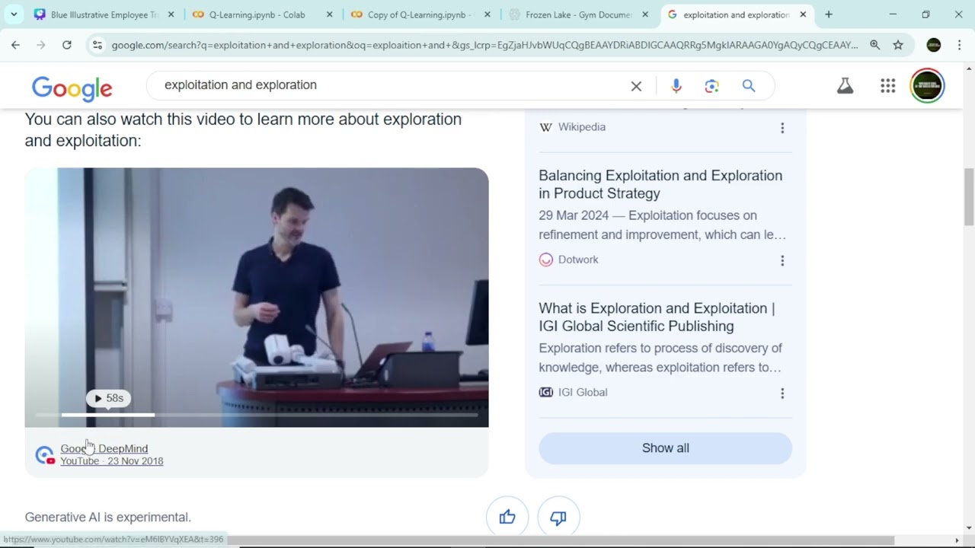
Task: Click 'Generative AI is experimental.' text
Action: (x=108, y=518)
